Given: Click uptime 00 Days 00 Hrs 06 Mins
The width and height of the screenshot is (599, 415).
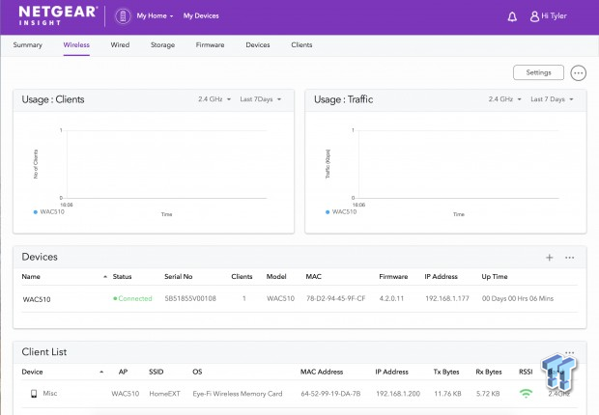Looking at the screenshot, I should point(518,298).
